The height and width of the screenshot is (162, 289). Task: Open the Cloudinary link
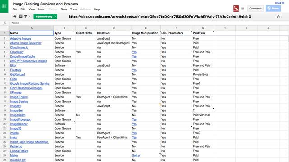click(17, 52)
